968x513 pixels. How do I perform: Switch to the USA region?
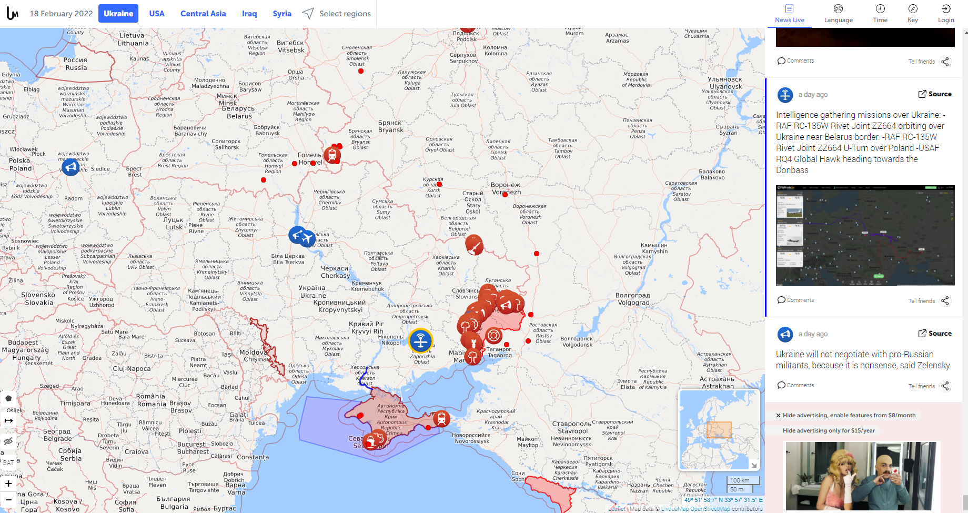pos(157,14)
